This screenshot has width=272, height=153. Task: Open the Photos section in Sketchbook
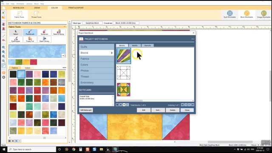click(96, 71)
